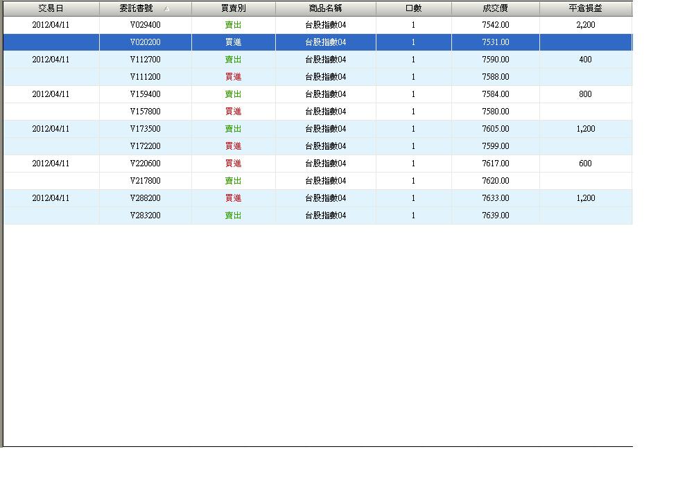Click price 7590.00

tap(496, 60)
